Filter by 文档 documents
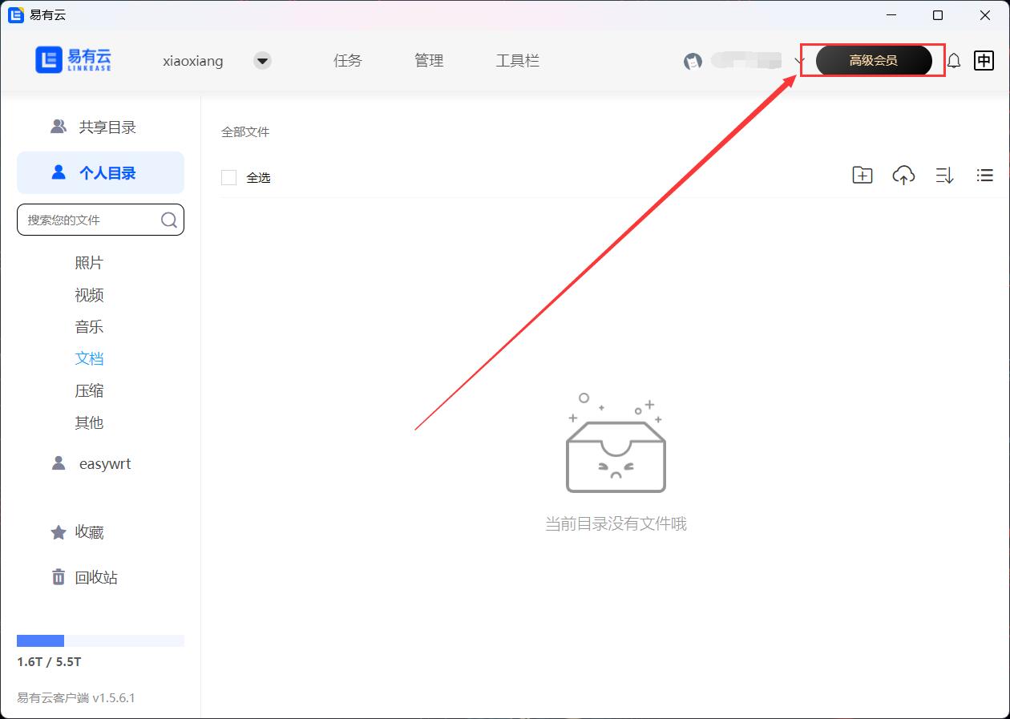Screen dimensions: 1010x719 pos(89,358)
